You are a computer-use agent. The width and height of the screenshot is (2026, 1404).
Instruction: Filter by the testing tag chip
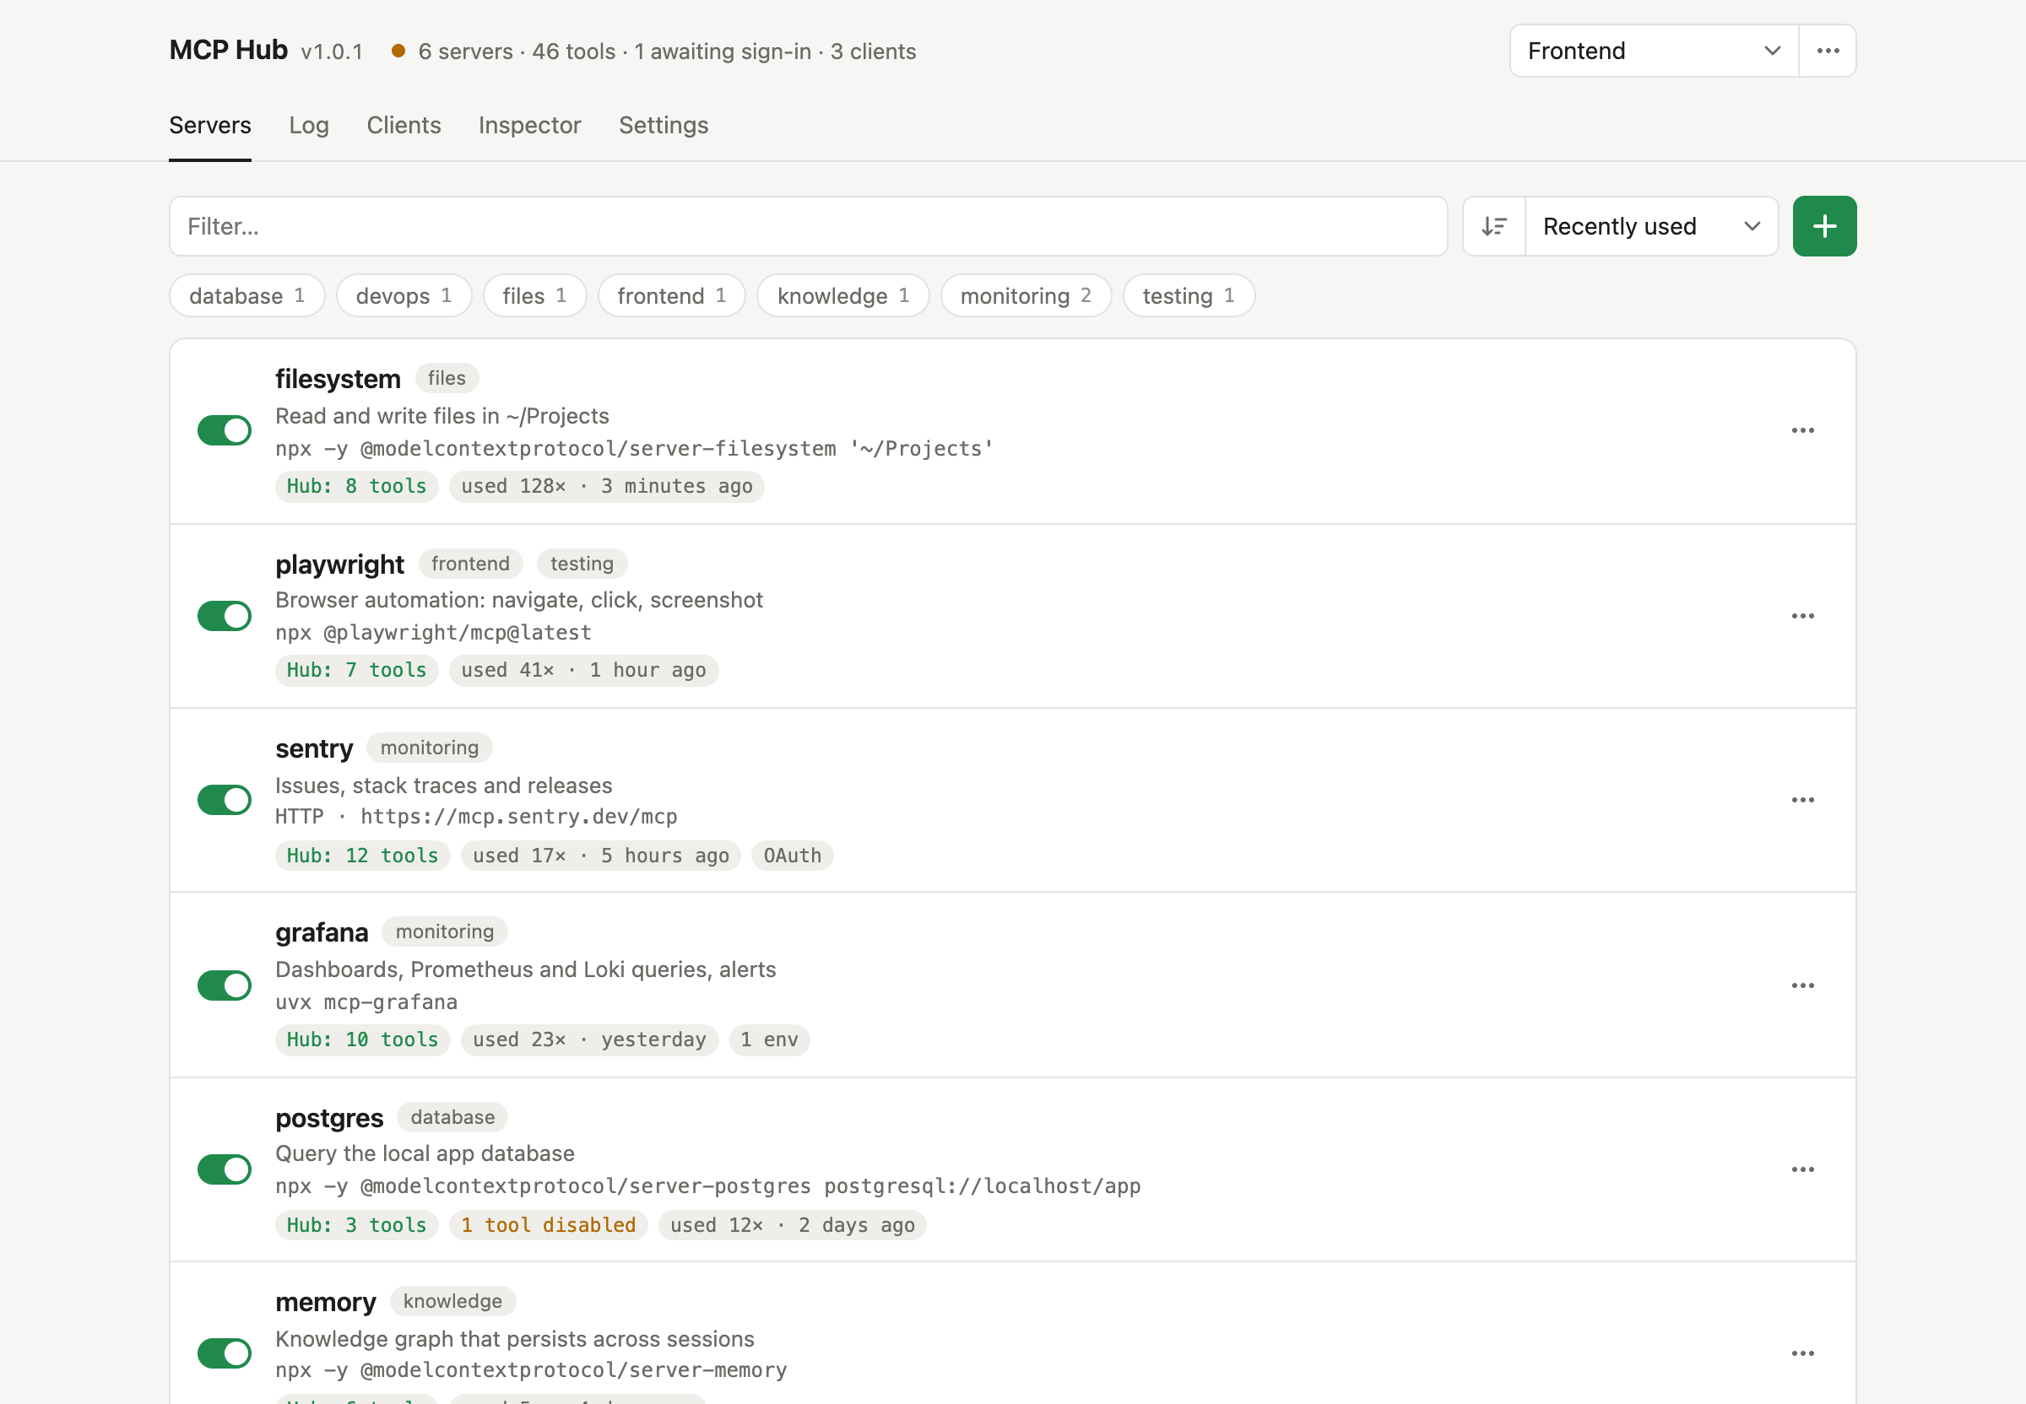click(x=1189, y=295)
